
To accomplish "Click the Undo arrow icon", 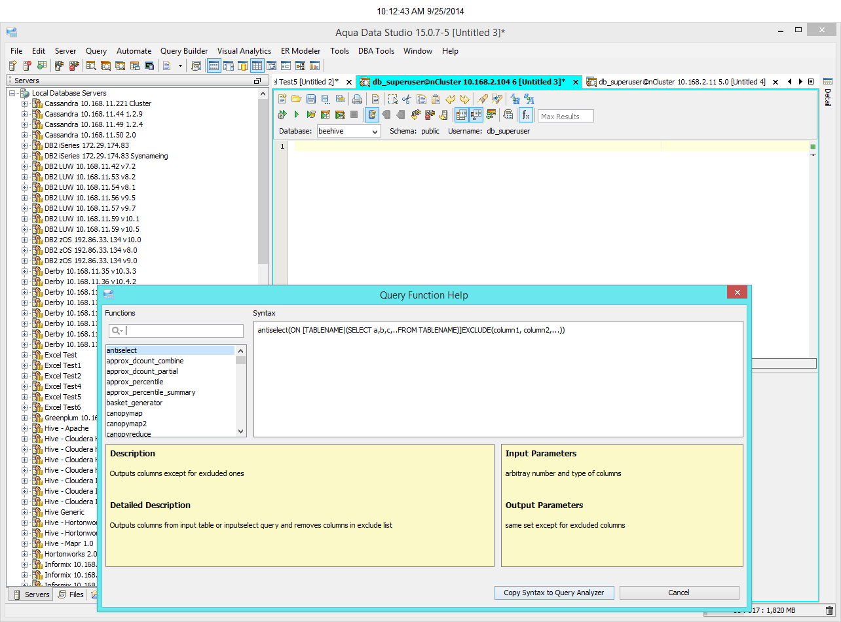I will [450, 99].
